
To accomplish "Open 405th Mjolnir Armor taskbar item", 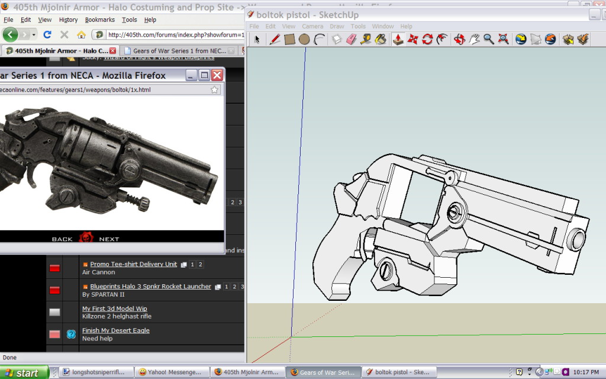I will pyautogui.click(x=248, y=372).
